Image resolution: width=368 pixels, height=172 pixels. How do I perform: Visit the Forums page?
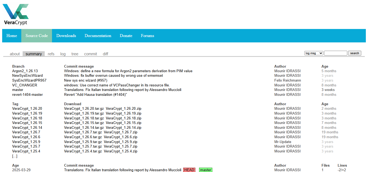pyautogui.click(x=147, y=36)
